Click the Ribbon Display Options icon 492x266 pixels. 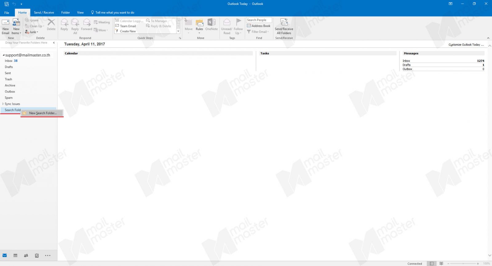(450, 4)
